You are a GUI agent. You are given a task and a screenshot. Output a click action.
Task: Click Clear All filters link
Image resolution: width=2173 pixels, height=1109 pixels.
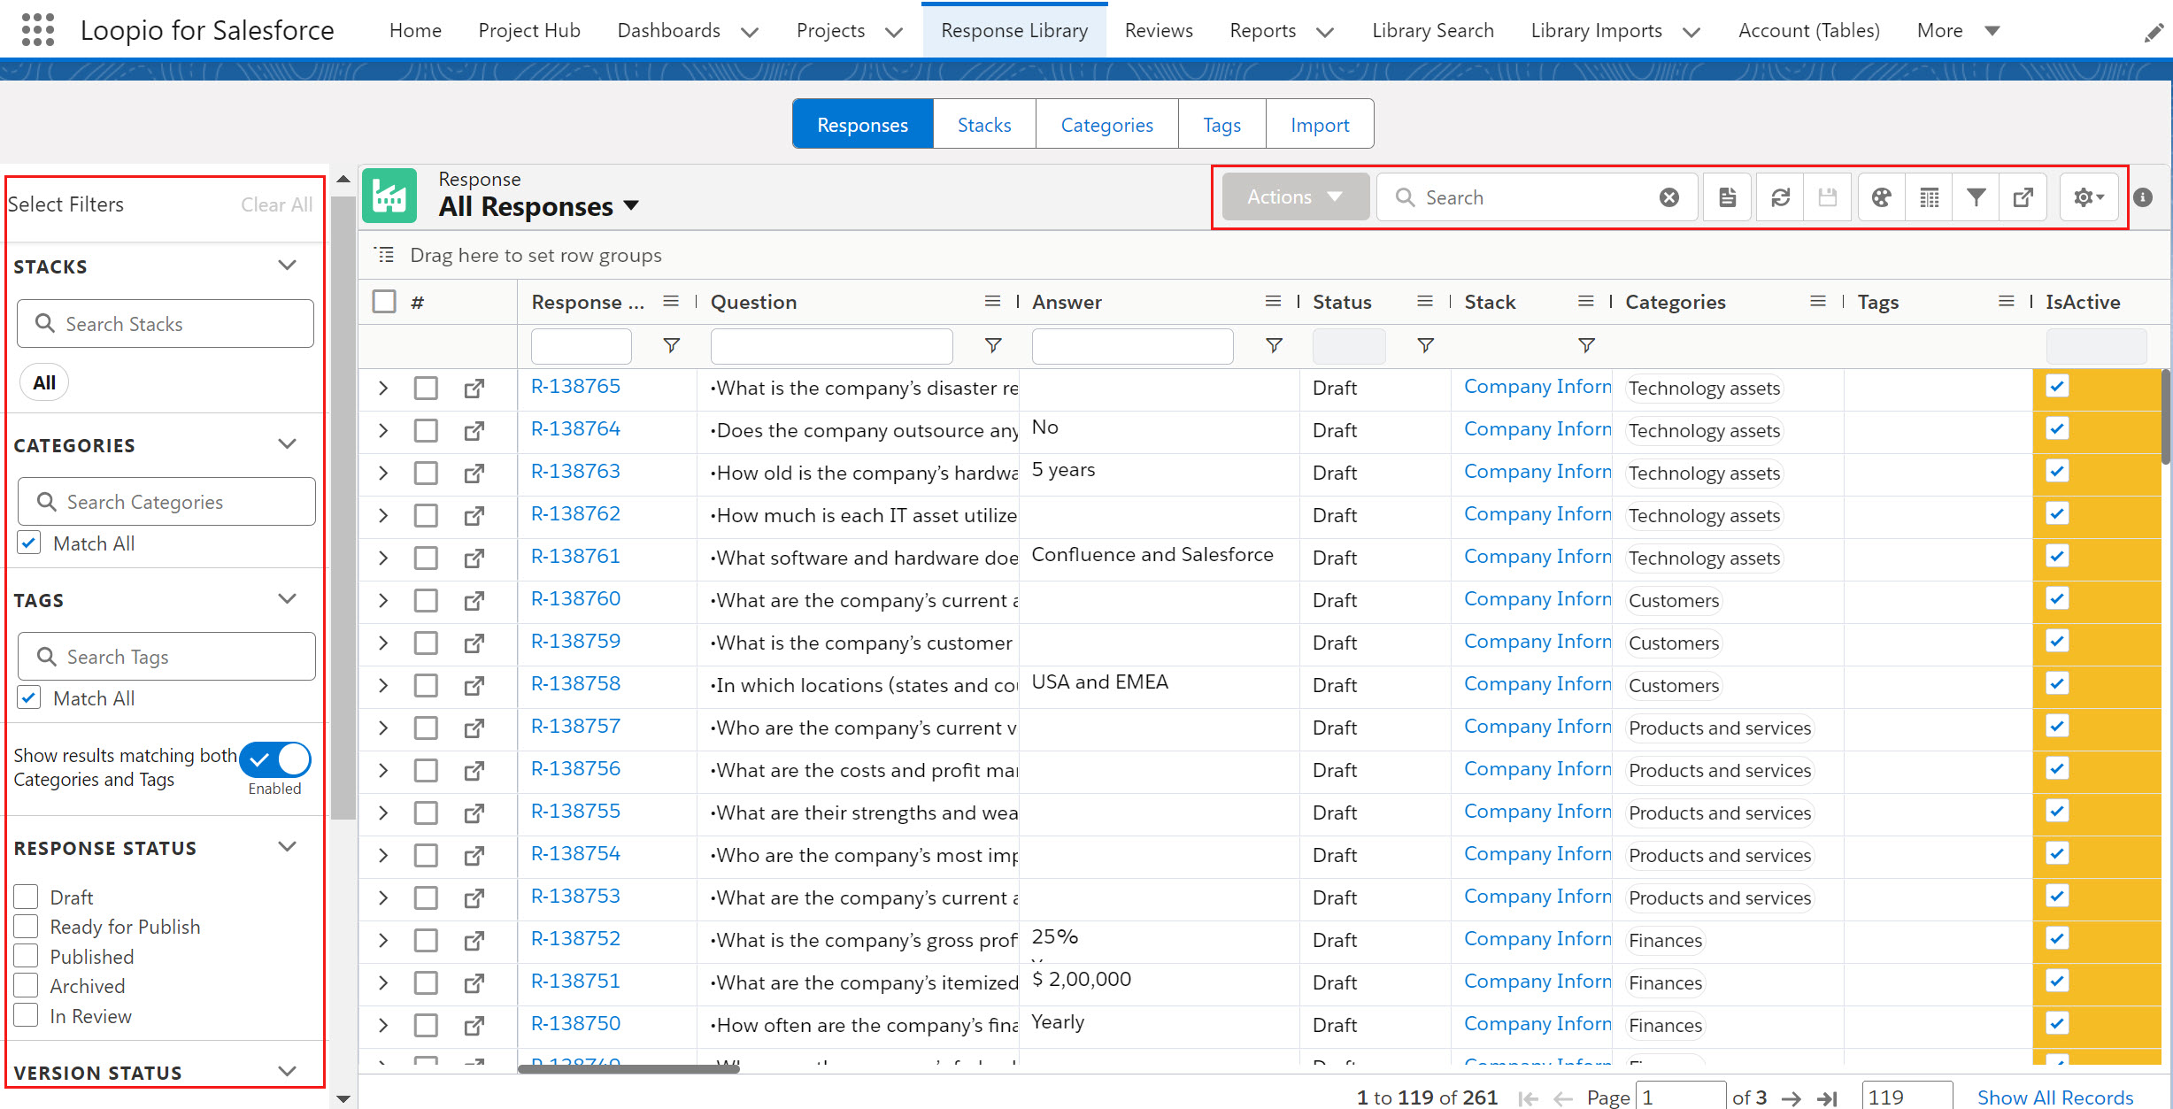(x=276, y=204)
